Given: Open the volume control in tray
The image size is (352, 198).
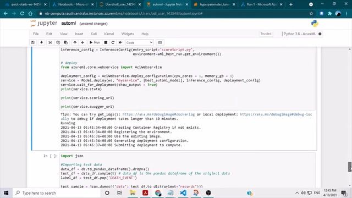Looking at the screenshot, I should (x=303, y=193).
